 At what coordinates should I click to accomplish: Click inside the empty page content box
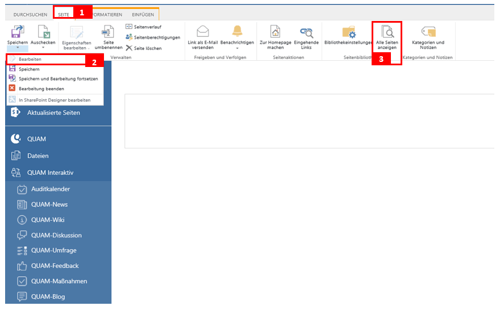pos(309,121)
